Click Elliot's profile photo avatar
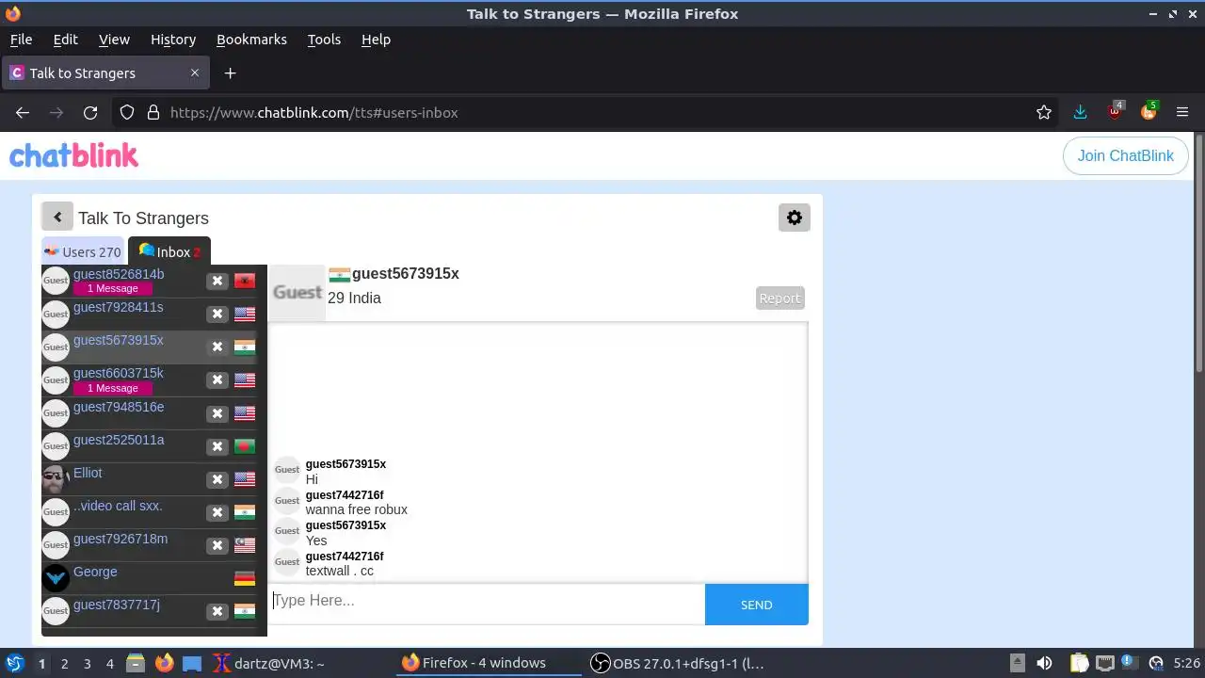 56,478
